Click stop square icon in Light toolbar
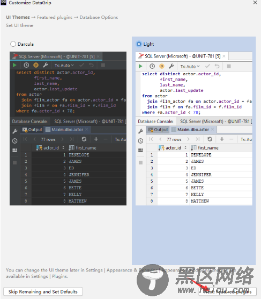 [x=229, y=66]
